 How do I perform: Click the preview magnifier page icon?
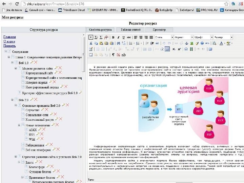214,43
